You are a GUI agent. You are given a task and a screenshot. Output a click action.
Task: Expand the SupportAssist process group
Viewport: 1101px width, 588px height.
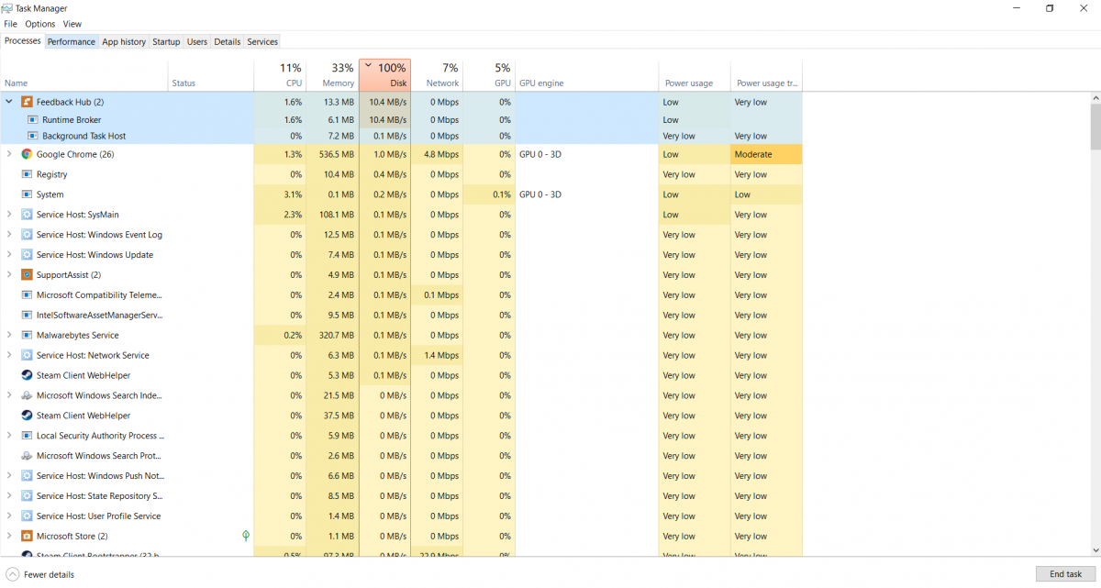(9, 274)
